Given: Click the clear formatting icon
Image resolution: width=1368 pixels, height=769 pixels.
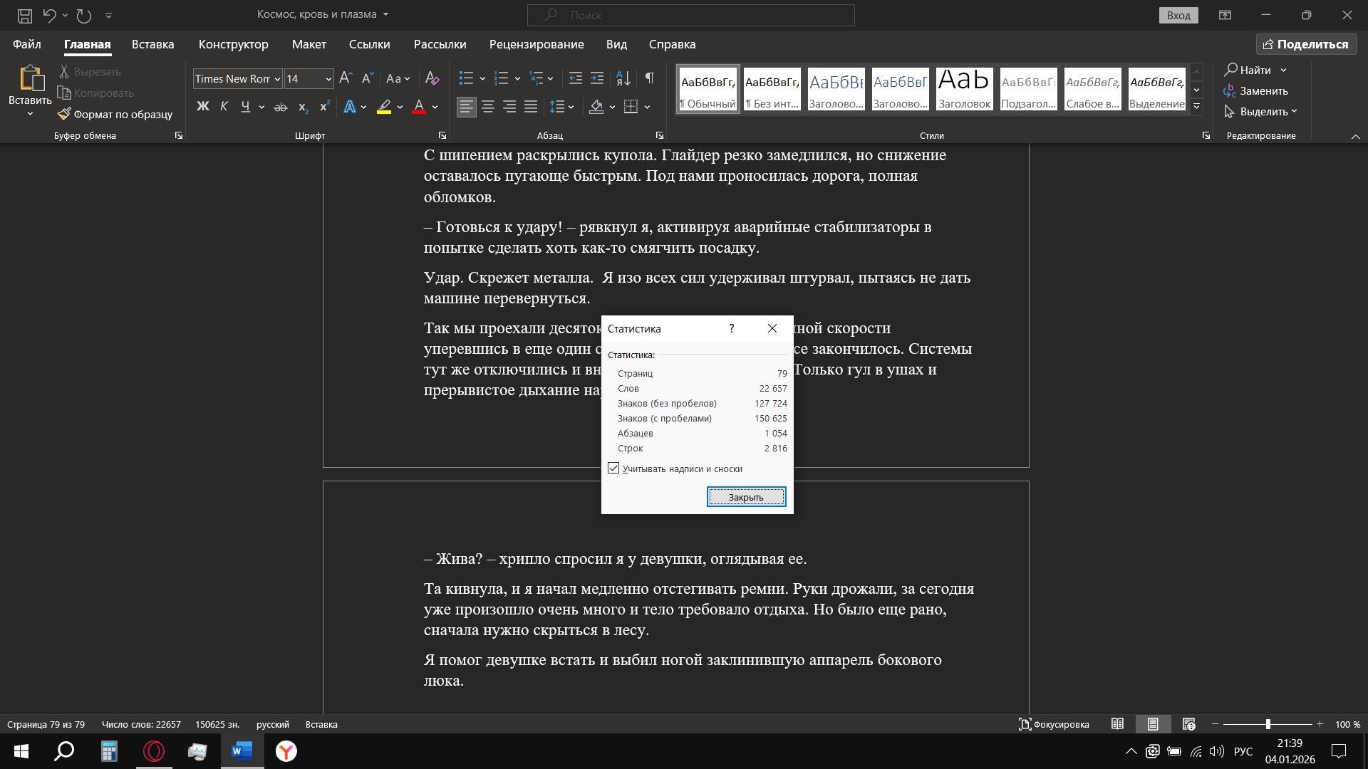Looking at the screenshot, I should tap(432, 78).
